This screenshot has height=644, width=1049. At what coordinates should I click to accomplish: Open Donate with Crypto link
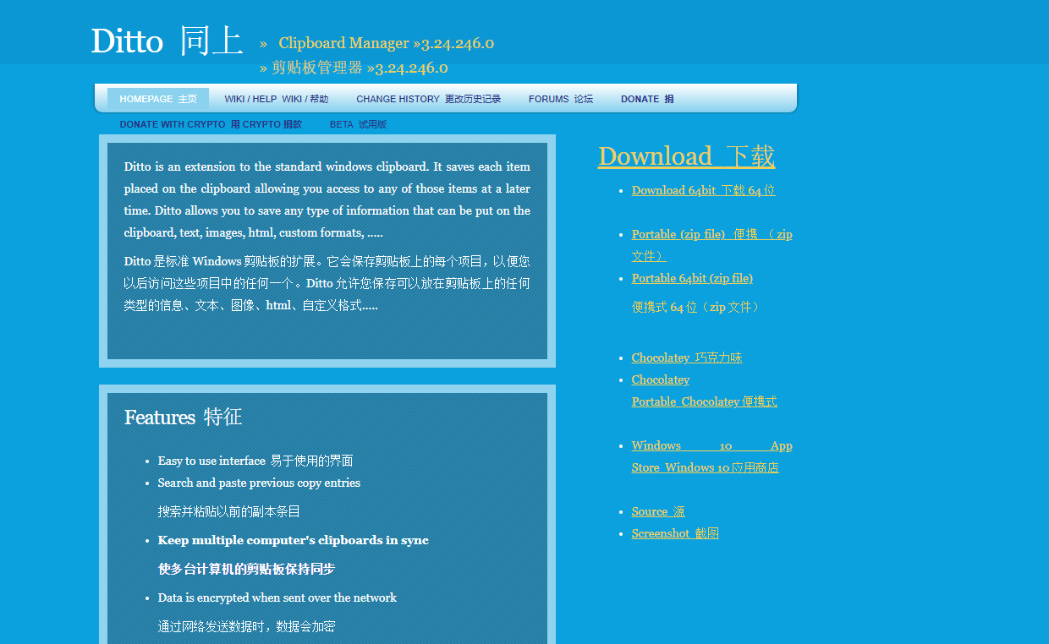click(x=211, y=124)
